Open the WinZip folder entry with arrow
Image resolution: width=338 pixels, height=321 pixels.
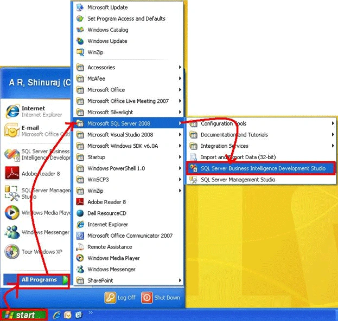point(129,191)
